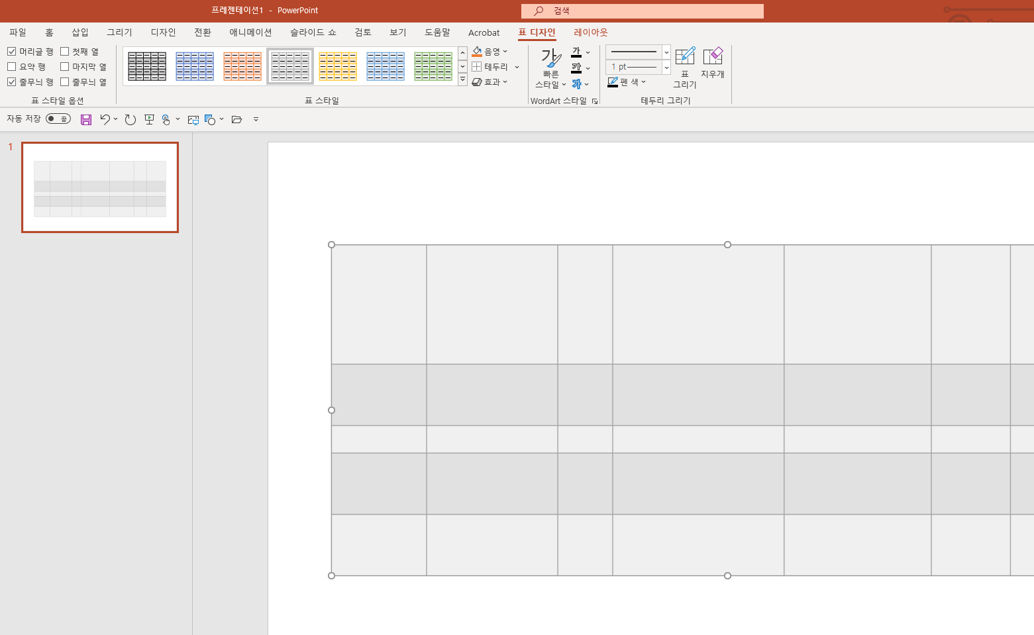This screenshot has width=1034, height=635.
Task: Open the File (파일) tab
Action: coord(18,32)
